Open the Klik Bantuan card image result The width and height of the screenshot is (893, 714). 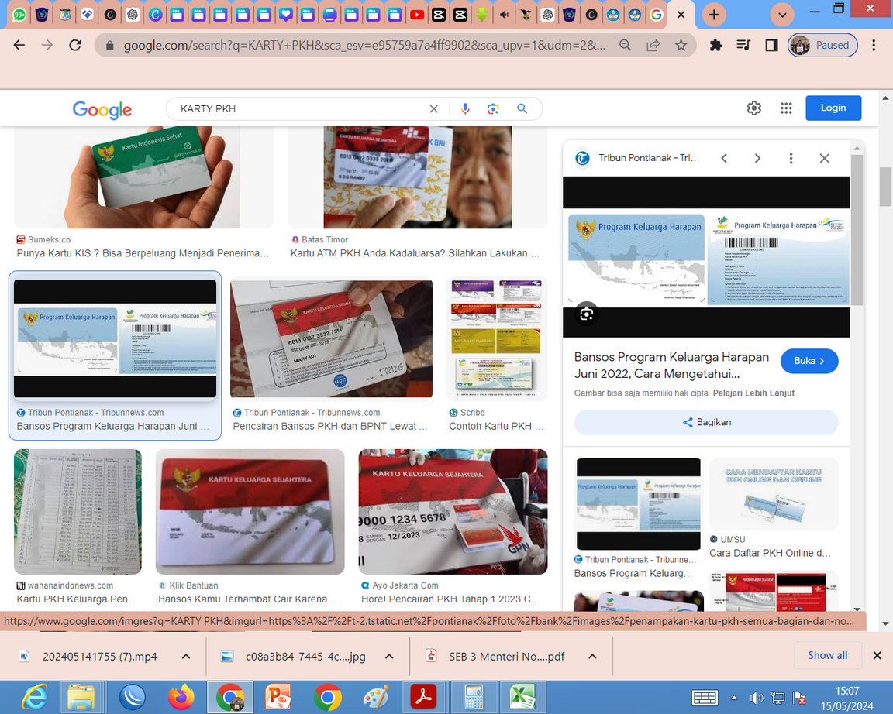click(x=250, y=512)
